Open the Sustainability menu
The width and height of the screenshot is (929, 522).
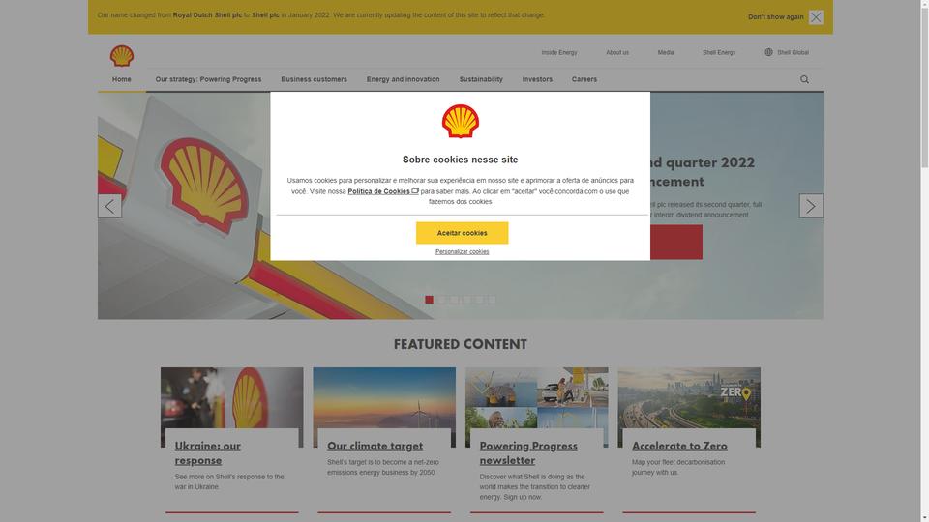[481, 79]
